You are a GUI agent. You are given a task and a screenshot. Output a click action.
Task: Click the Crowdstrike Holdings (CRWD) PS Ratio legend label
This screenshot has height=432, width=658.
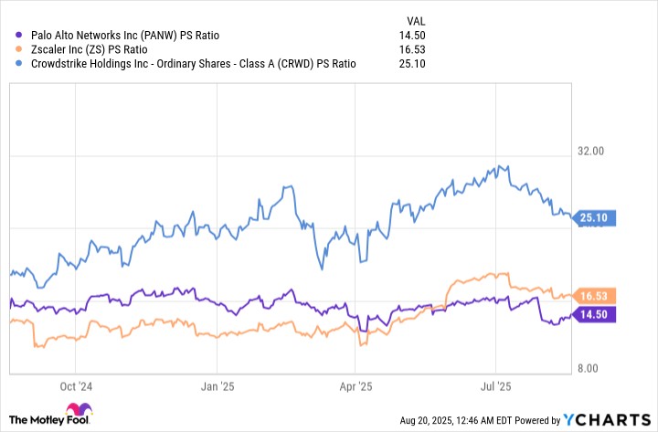(x=192, y=63)
